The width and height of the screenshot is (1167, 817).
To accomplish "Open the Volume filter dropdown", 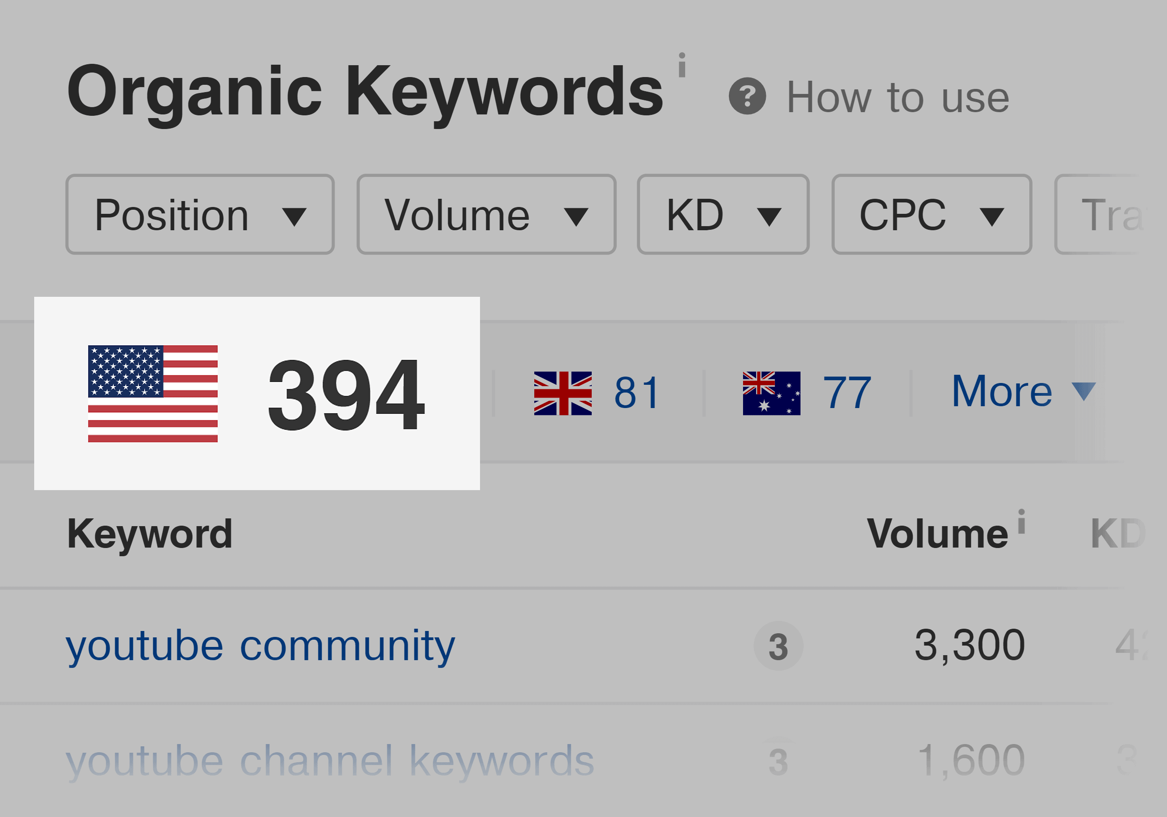I will coord(486,215).
